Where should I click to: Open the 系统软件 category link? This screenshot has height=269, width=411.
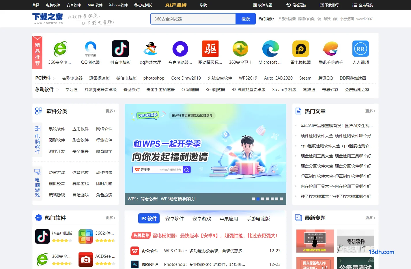tap(57, 129)
